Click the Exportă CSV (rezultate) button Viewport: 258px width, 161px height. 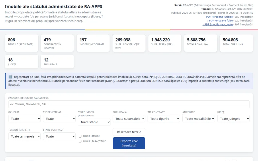[129, 143]
